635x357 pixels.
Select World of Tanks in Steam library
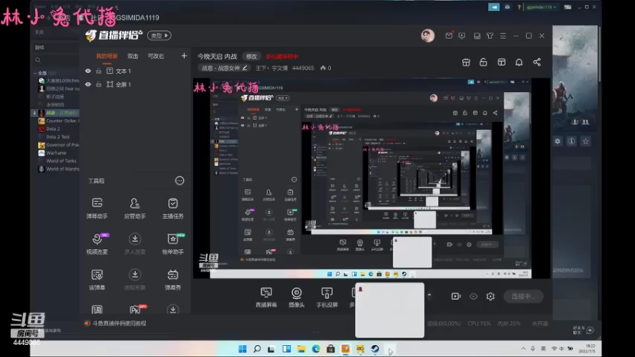(x=61, y=161)
